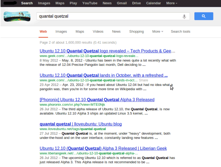The image size is (221, 167).
Task: Open the Google doodle logo
Action: pos(17,16)
